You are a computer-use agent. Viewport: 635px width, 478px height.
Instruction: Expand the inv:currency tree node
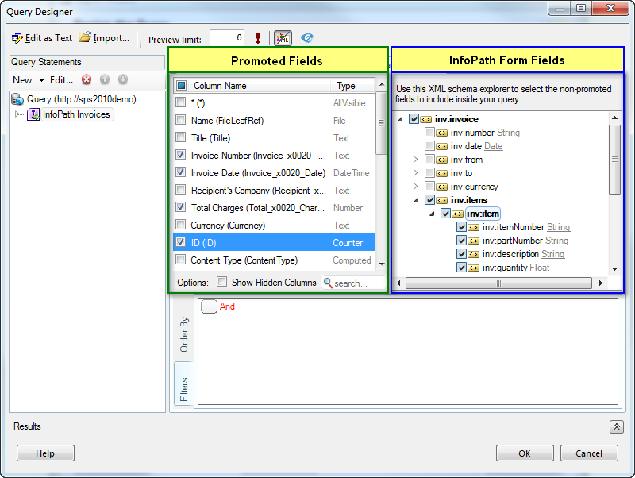415,187
